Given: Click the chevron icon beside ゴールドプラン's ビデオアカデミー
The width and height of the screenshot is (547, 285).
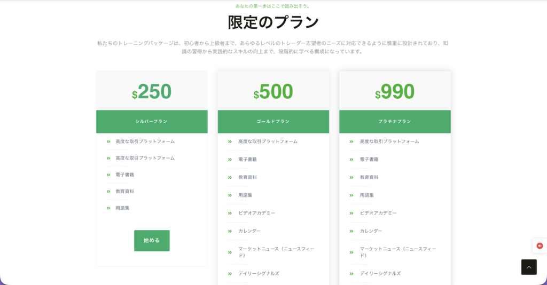Looking at the screenshot, I should (x=230, y=213).
